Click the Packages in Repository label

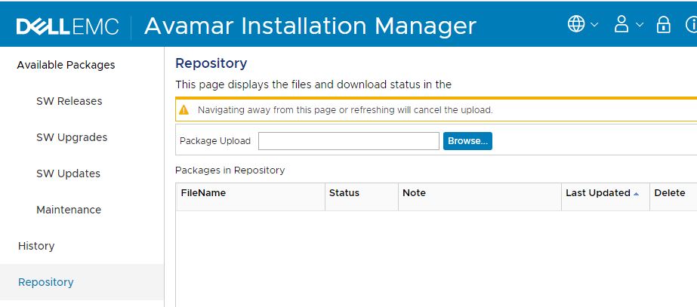tap(230, 170)
